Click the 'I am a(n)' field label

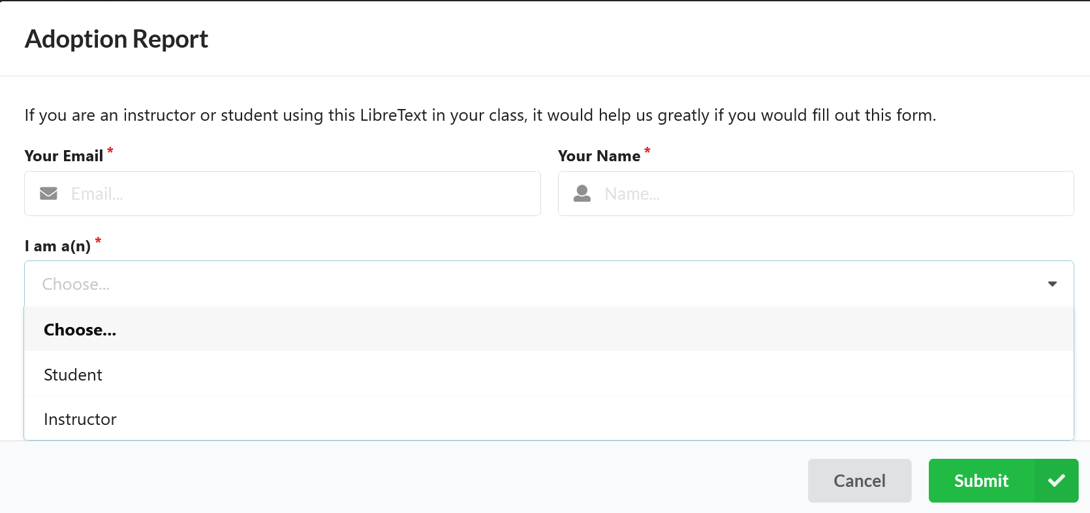click(57, 246)
